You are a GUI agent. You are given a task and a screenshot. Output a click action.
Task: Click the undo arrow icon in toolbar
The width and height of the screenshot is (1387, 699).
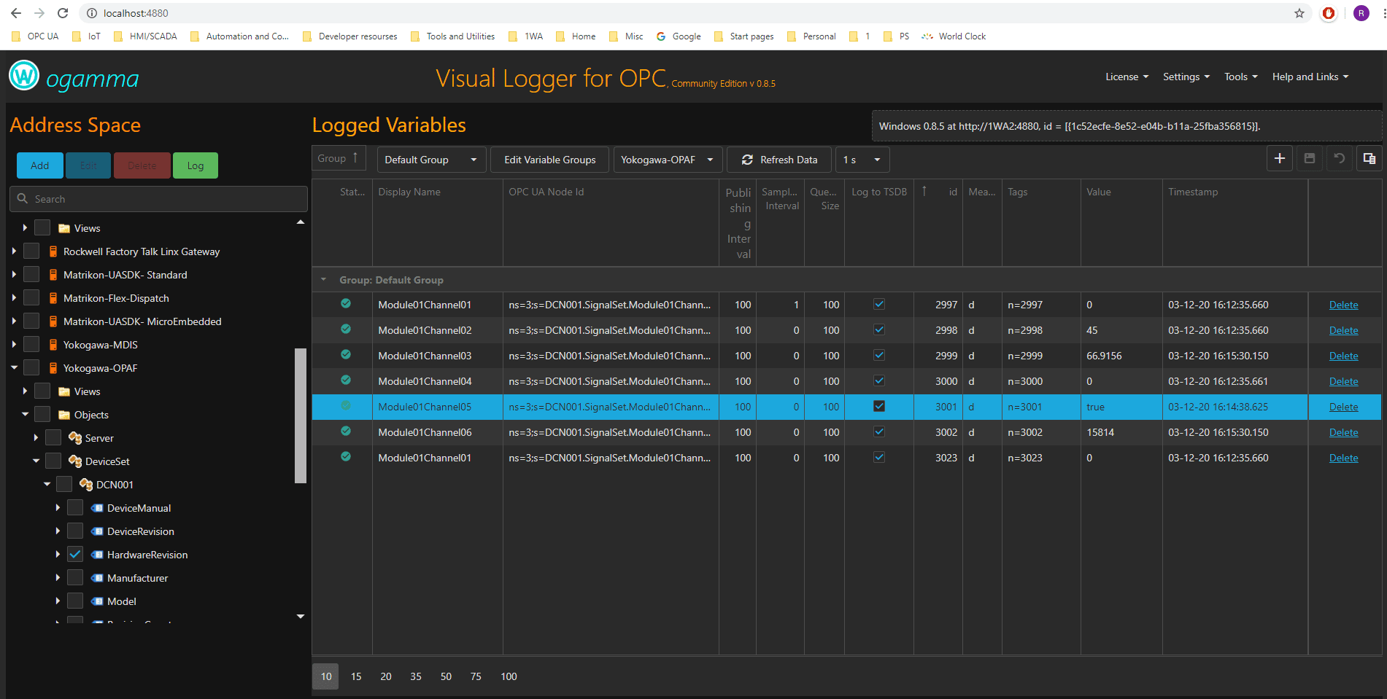point(1340,159)
